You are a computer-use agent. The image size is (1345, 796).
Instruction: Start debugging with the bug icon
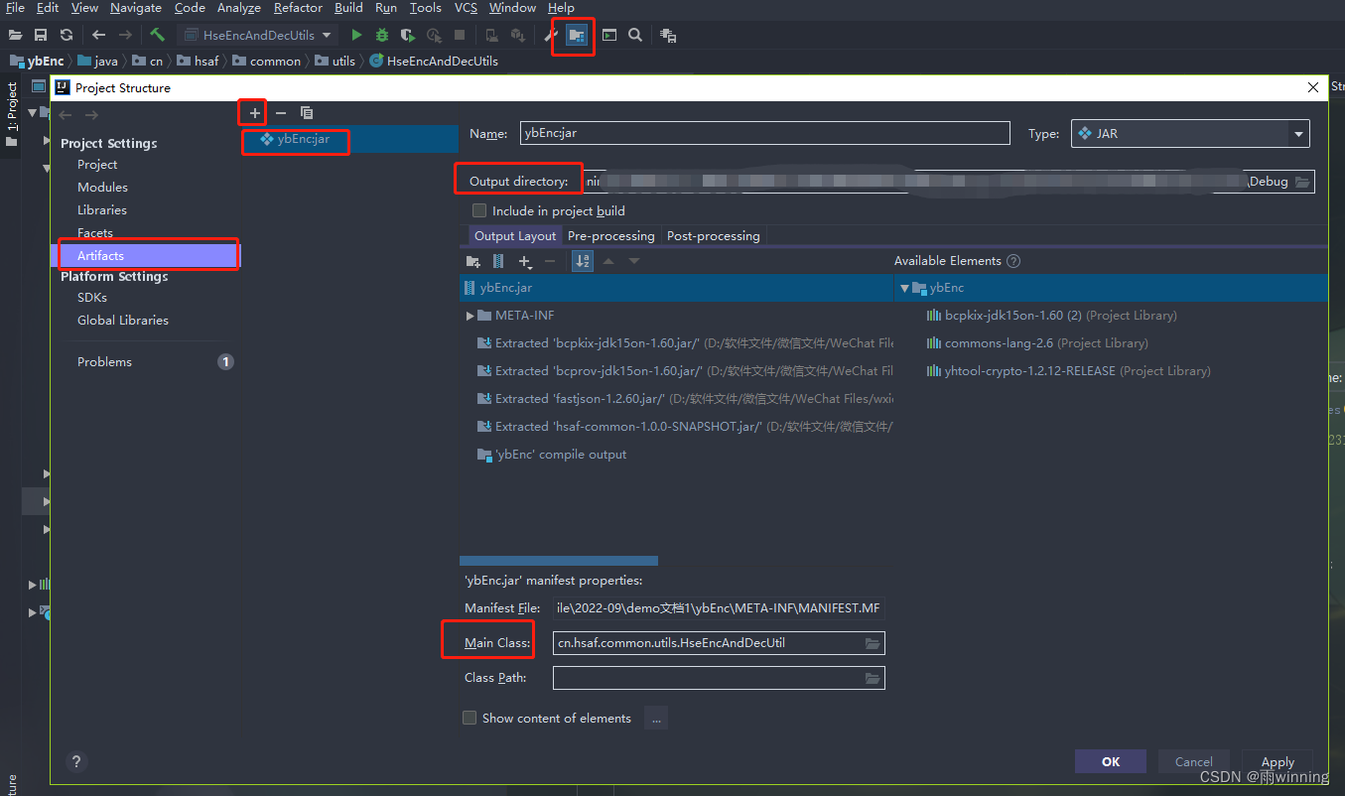click(381, 35)
